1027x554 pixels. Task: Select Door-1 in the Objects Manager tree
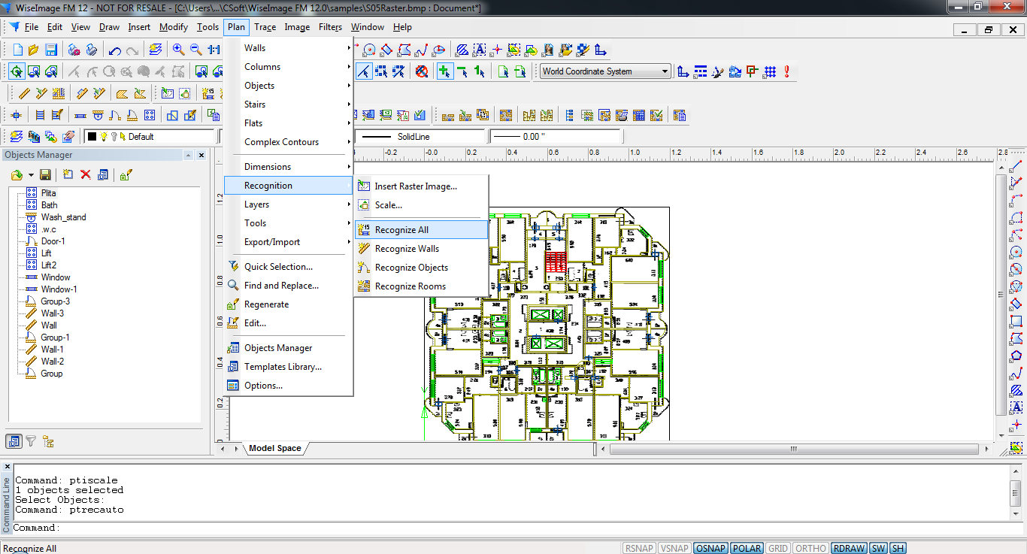tap(53, 241)
